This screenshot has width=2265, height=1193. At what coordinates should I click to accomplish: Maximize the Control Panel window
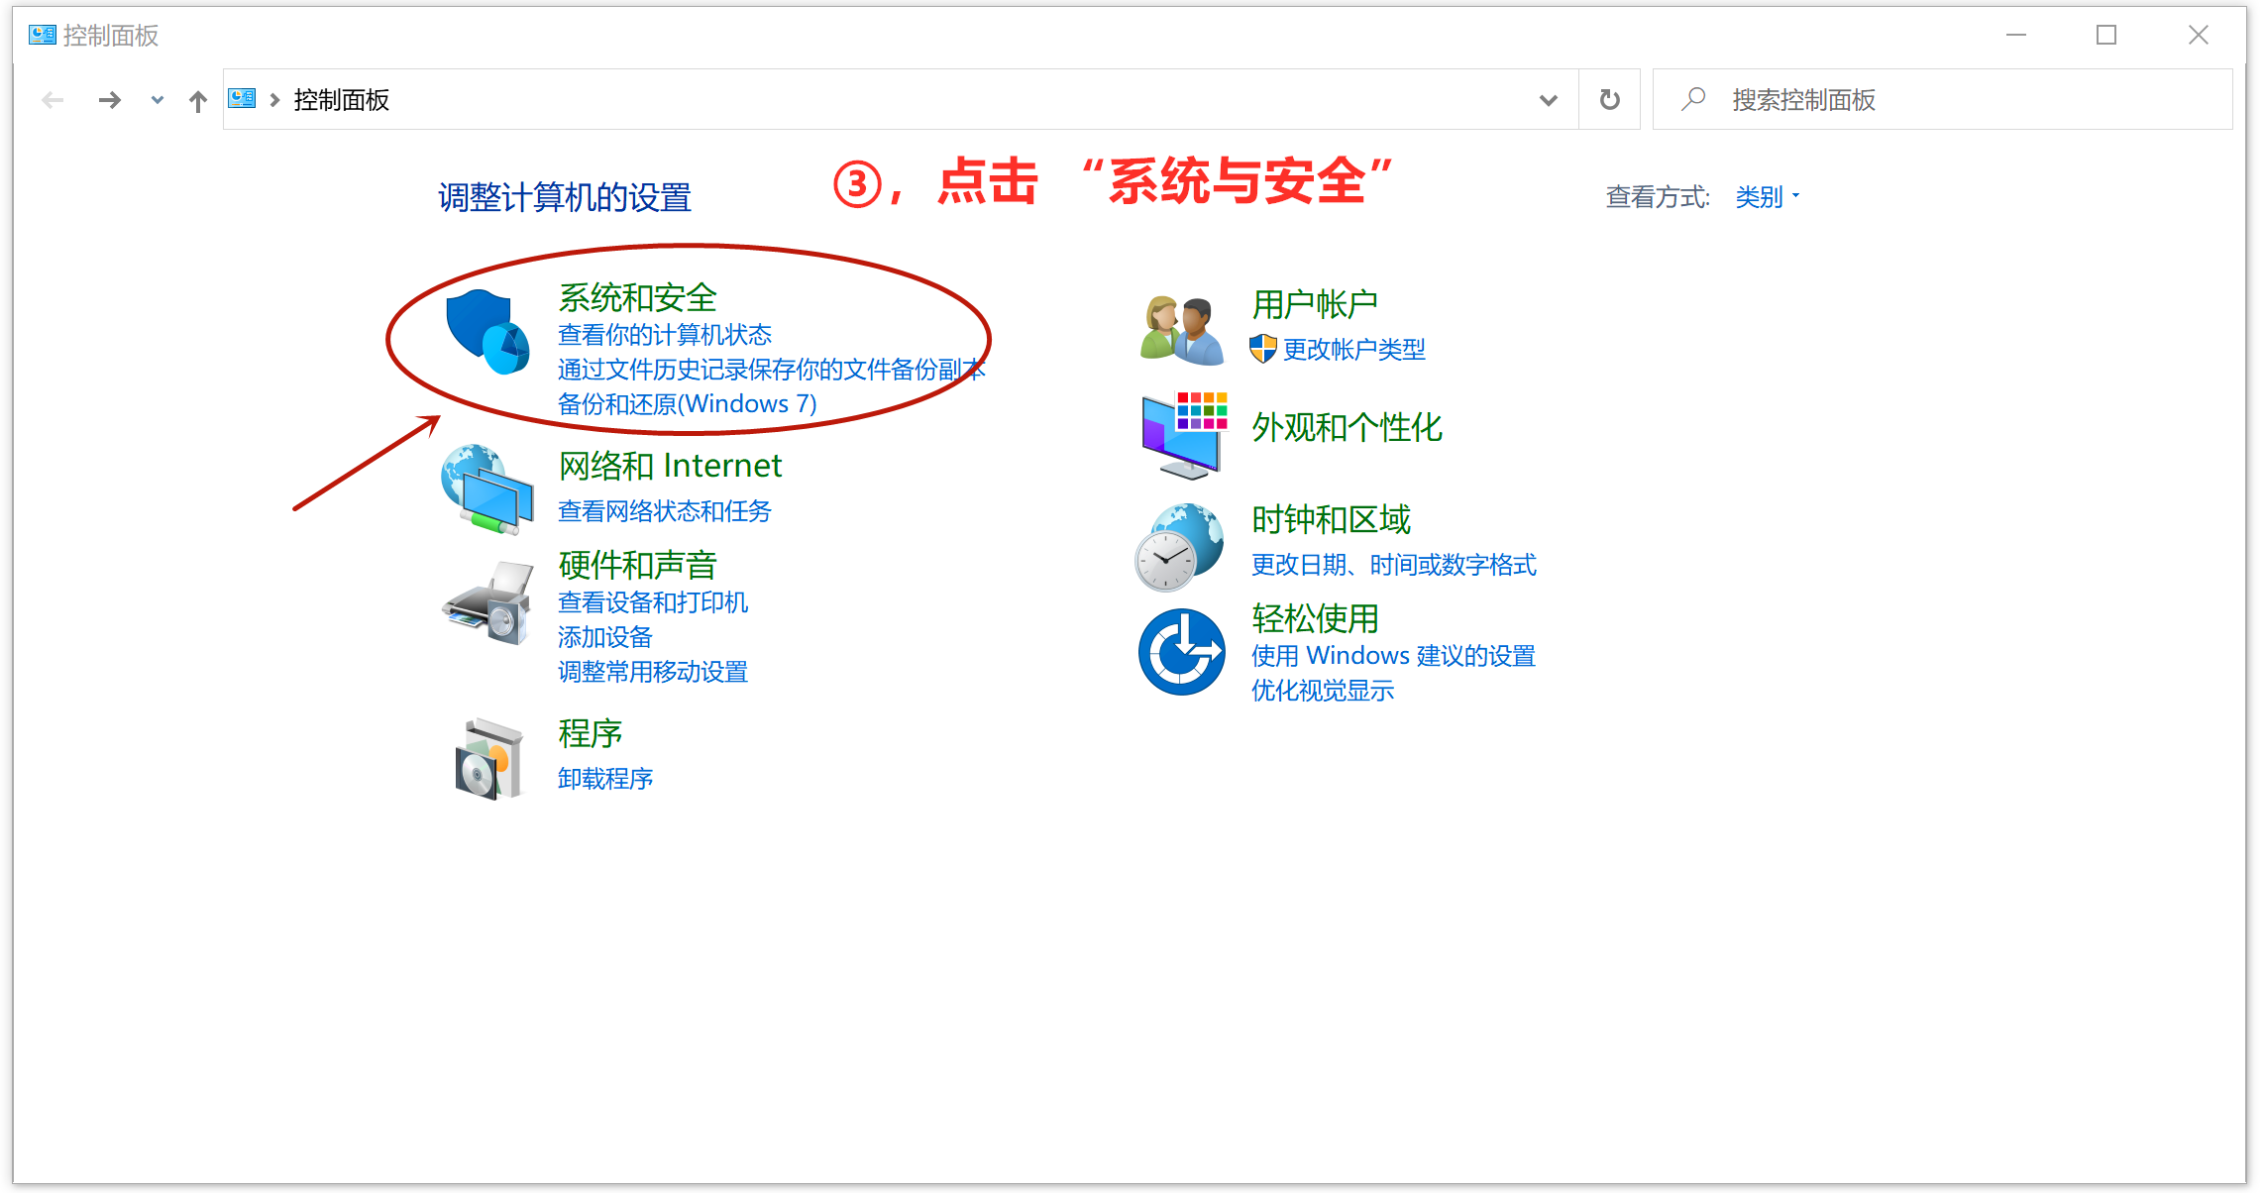click(2106, 35)
